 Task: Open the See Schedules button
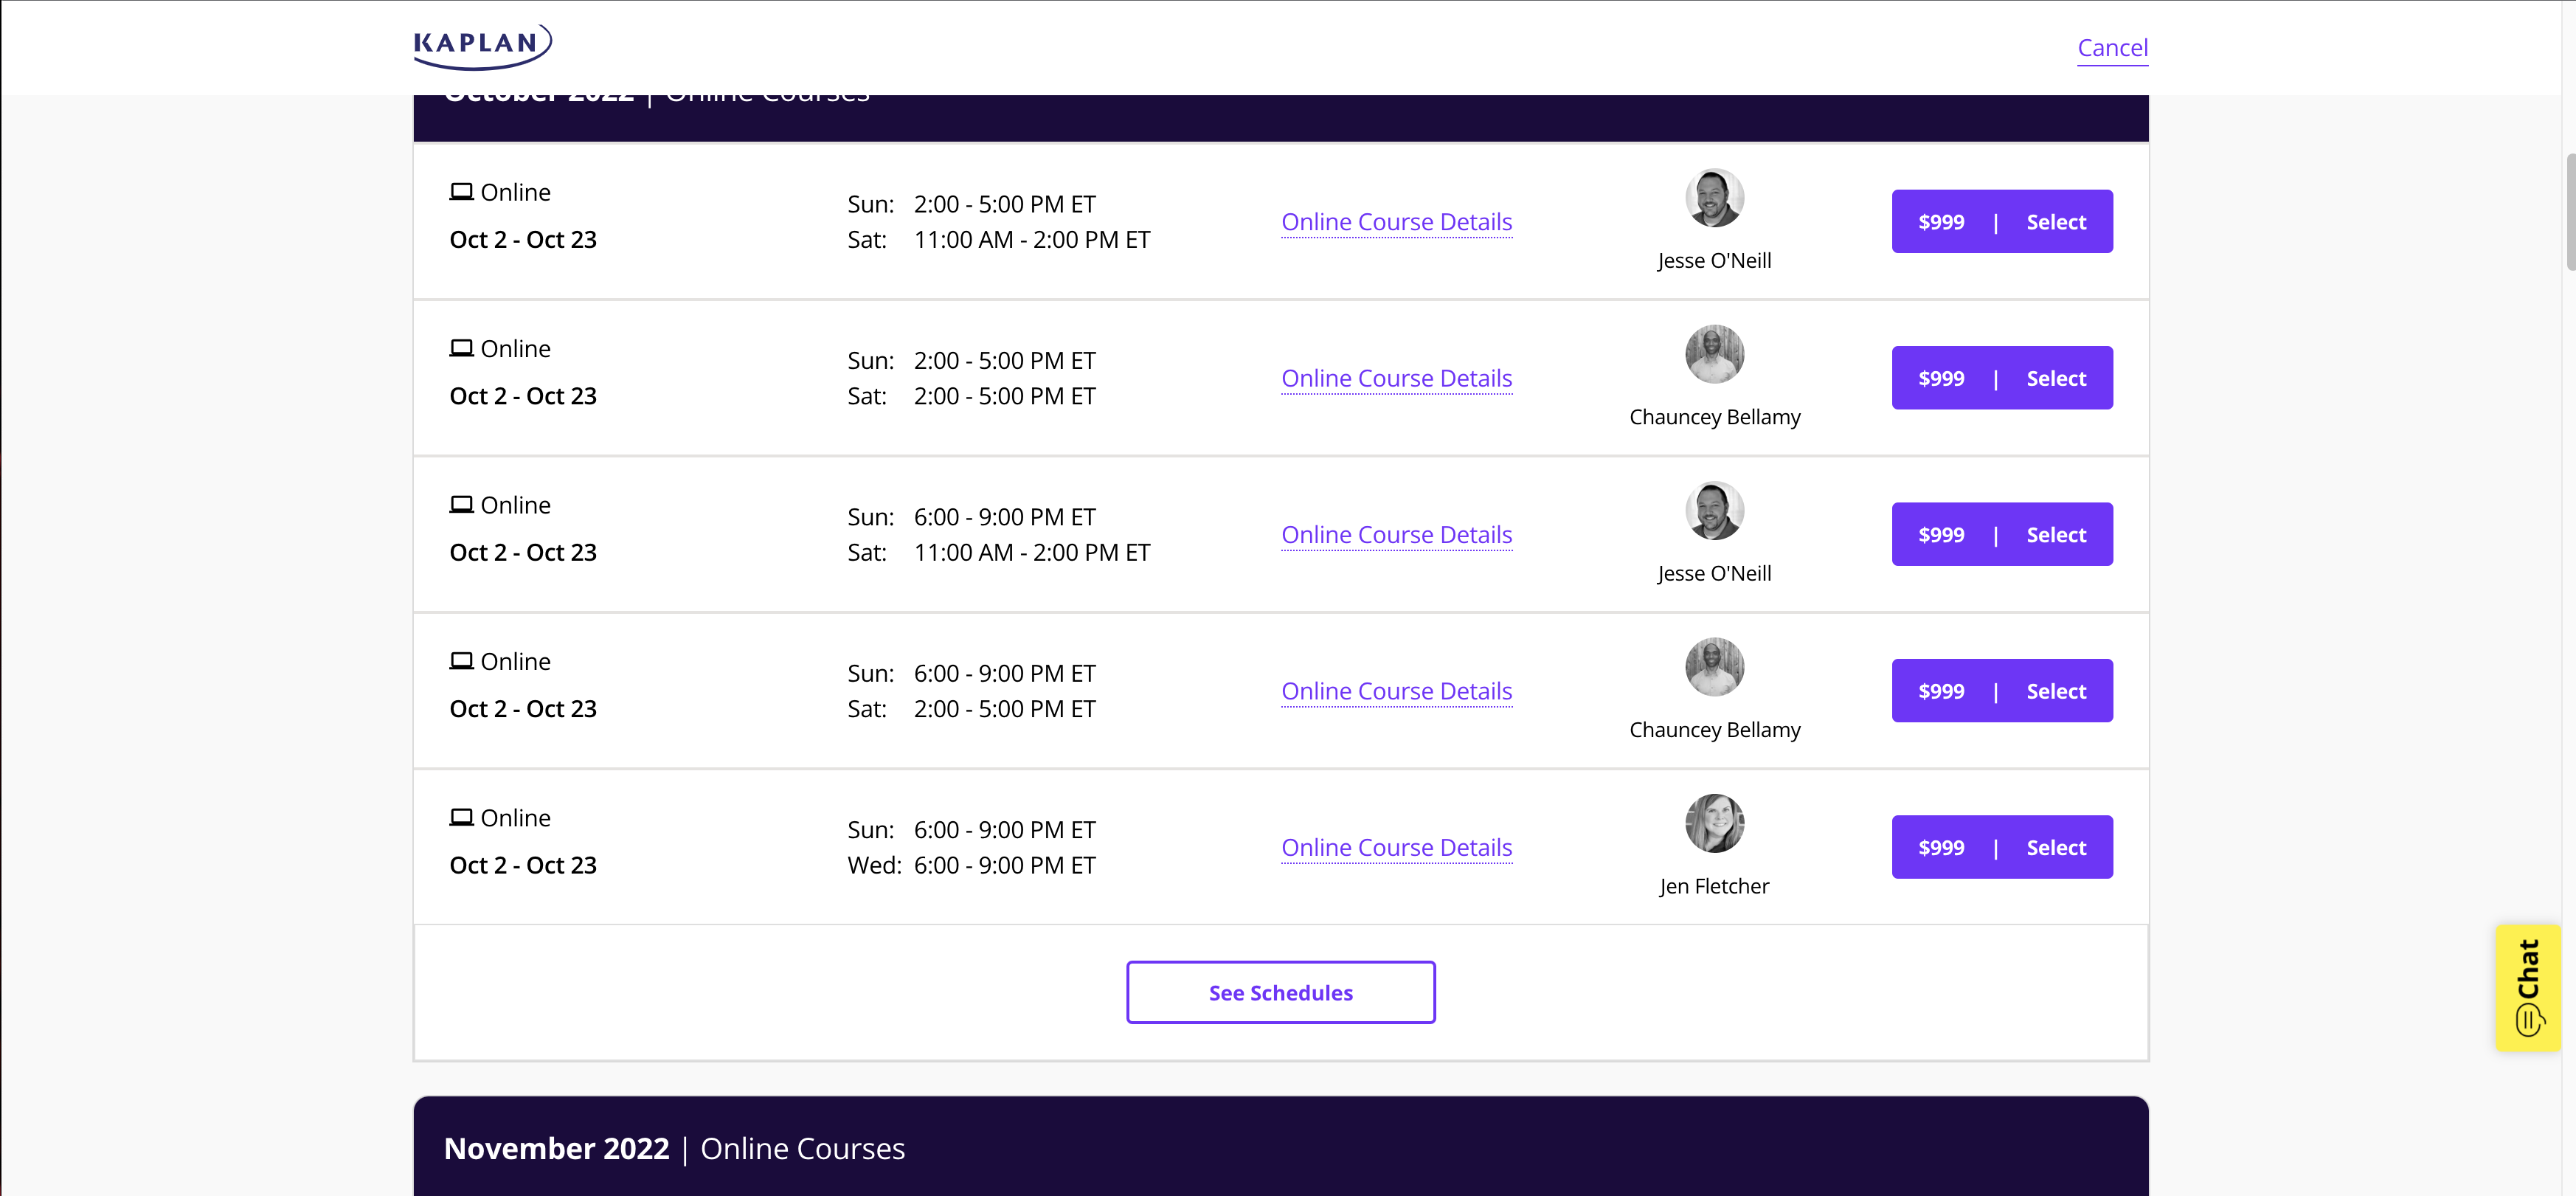[x=1280, y=992]
